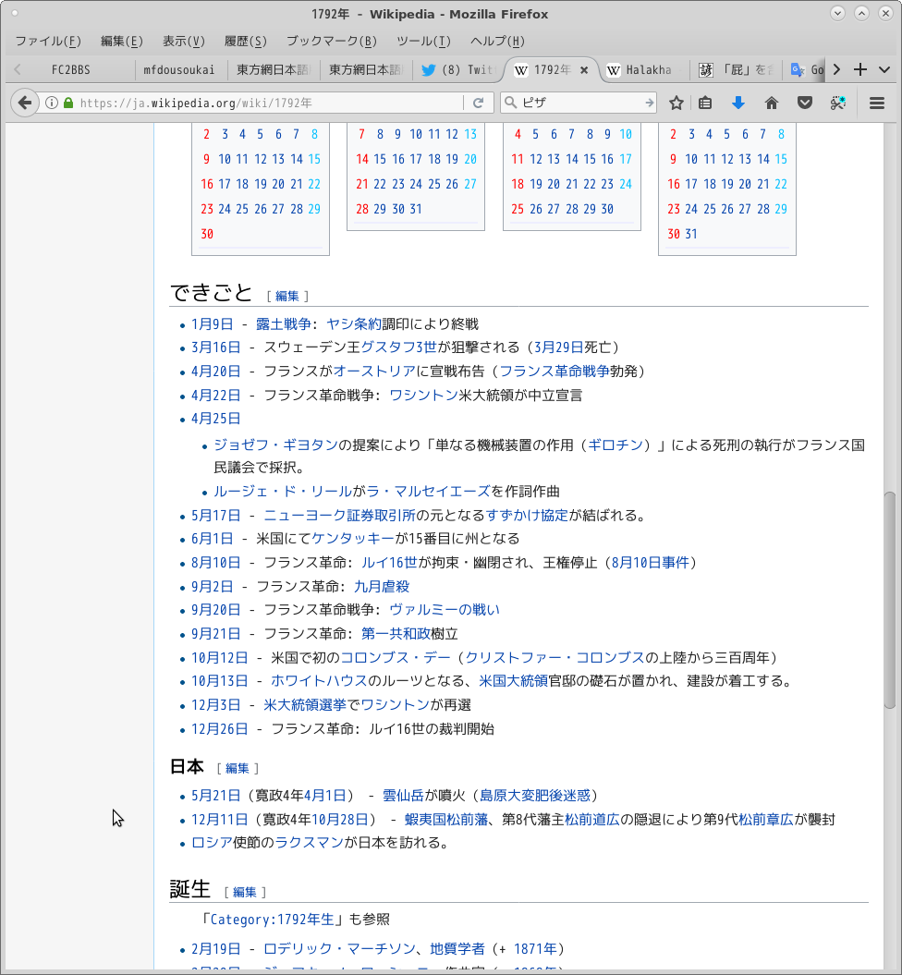Click the Wikipedia icon on Halakha tab
902x975 pixels.
click(613, 70)
